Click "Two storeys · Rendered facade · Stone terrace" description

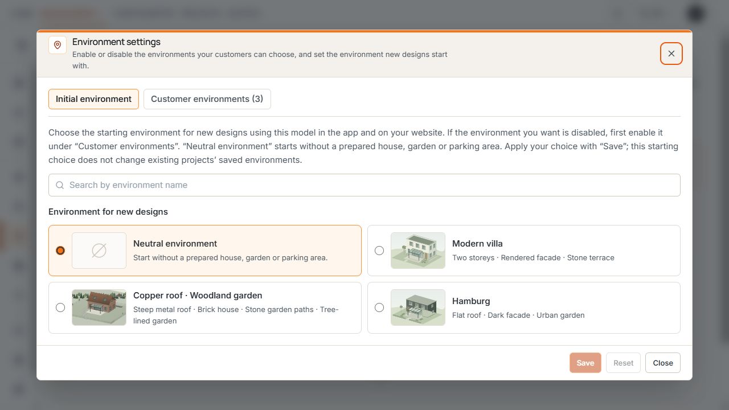pyautogui.click(x=533, y=258)
